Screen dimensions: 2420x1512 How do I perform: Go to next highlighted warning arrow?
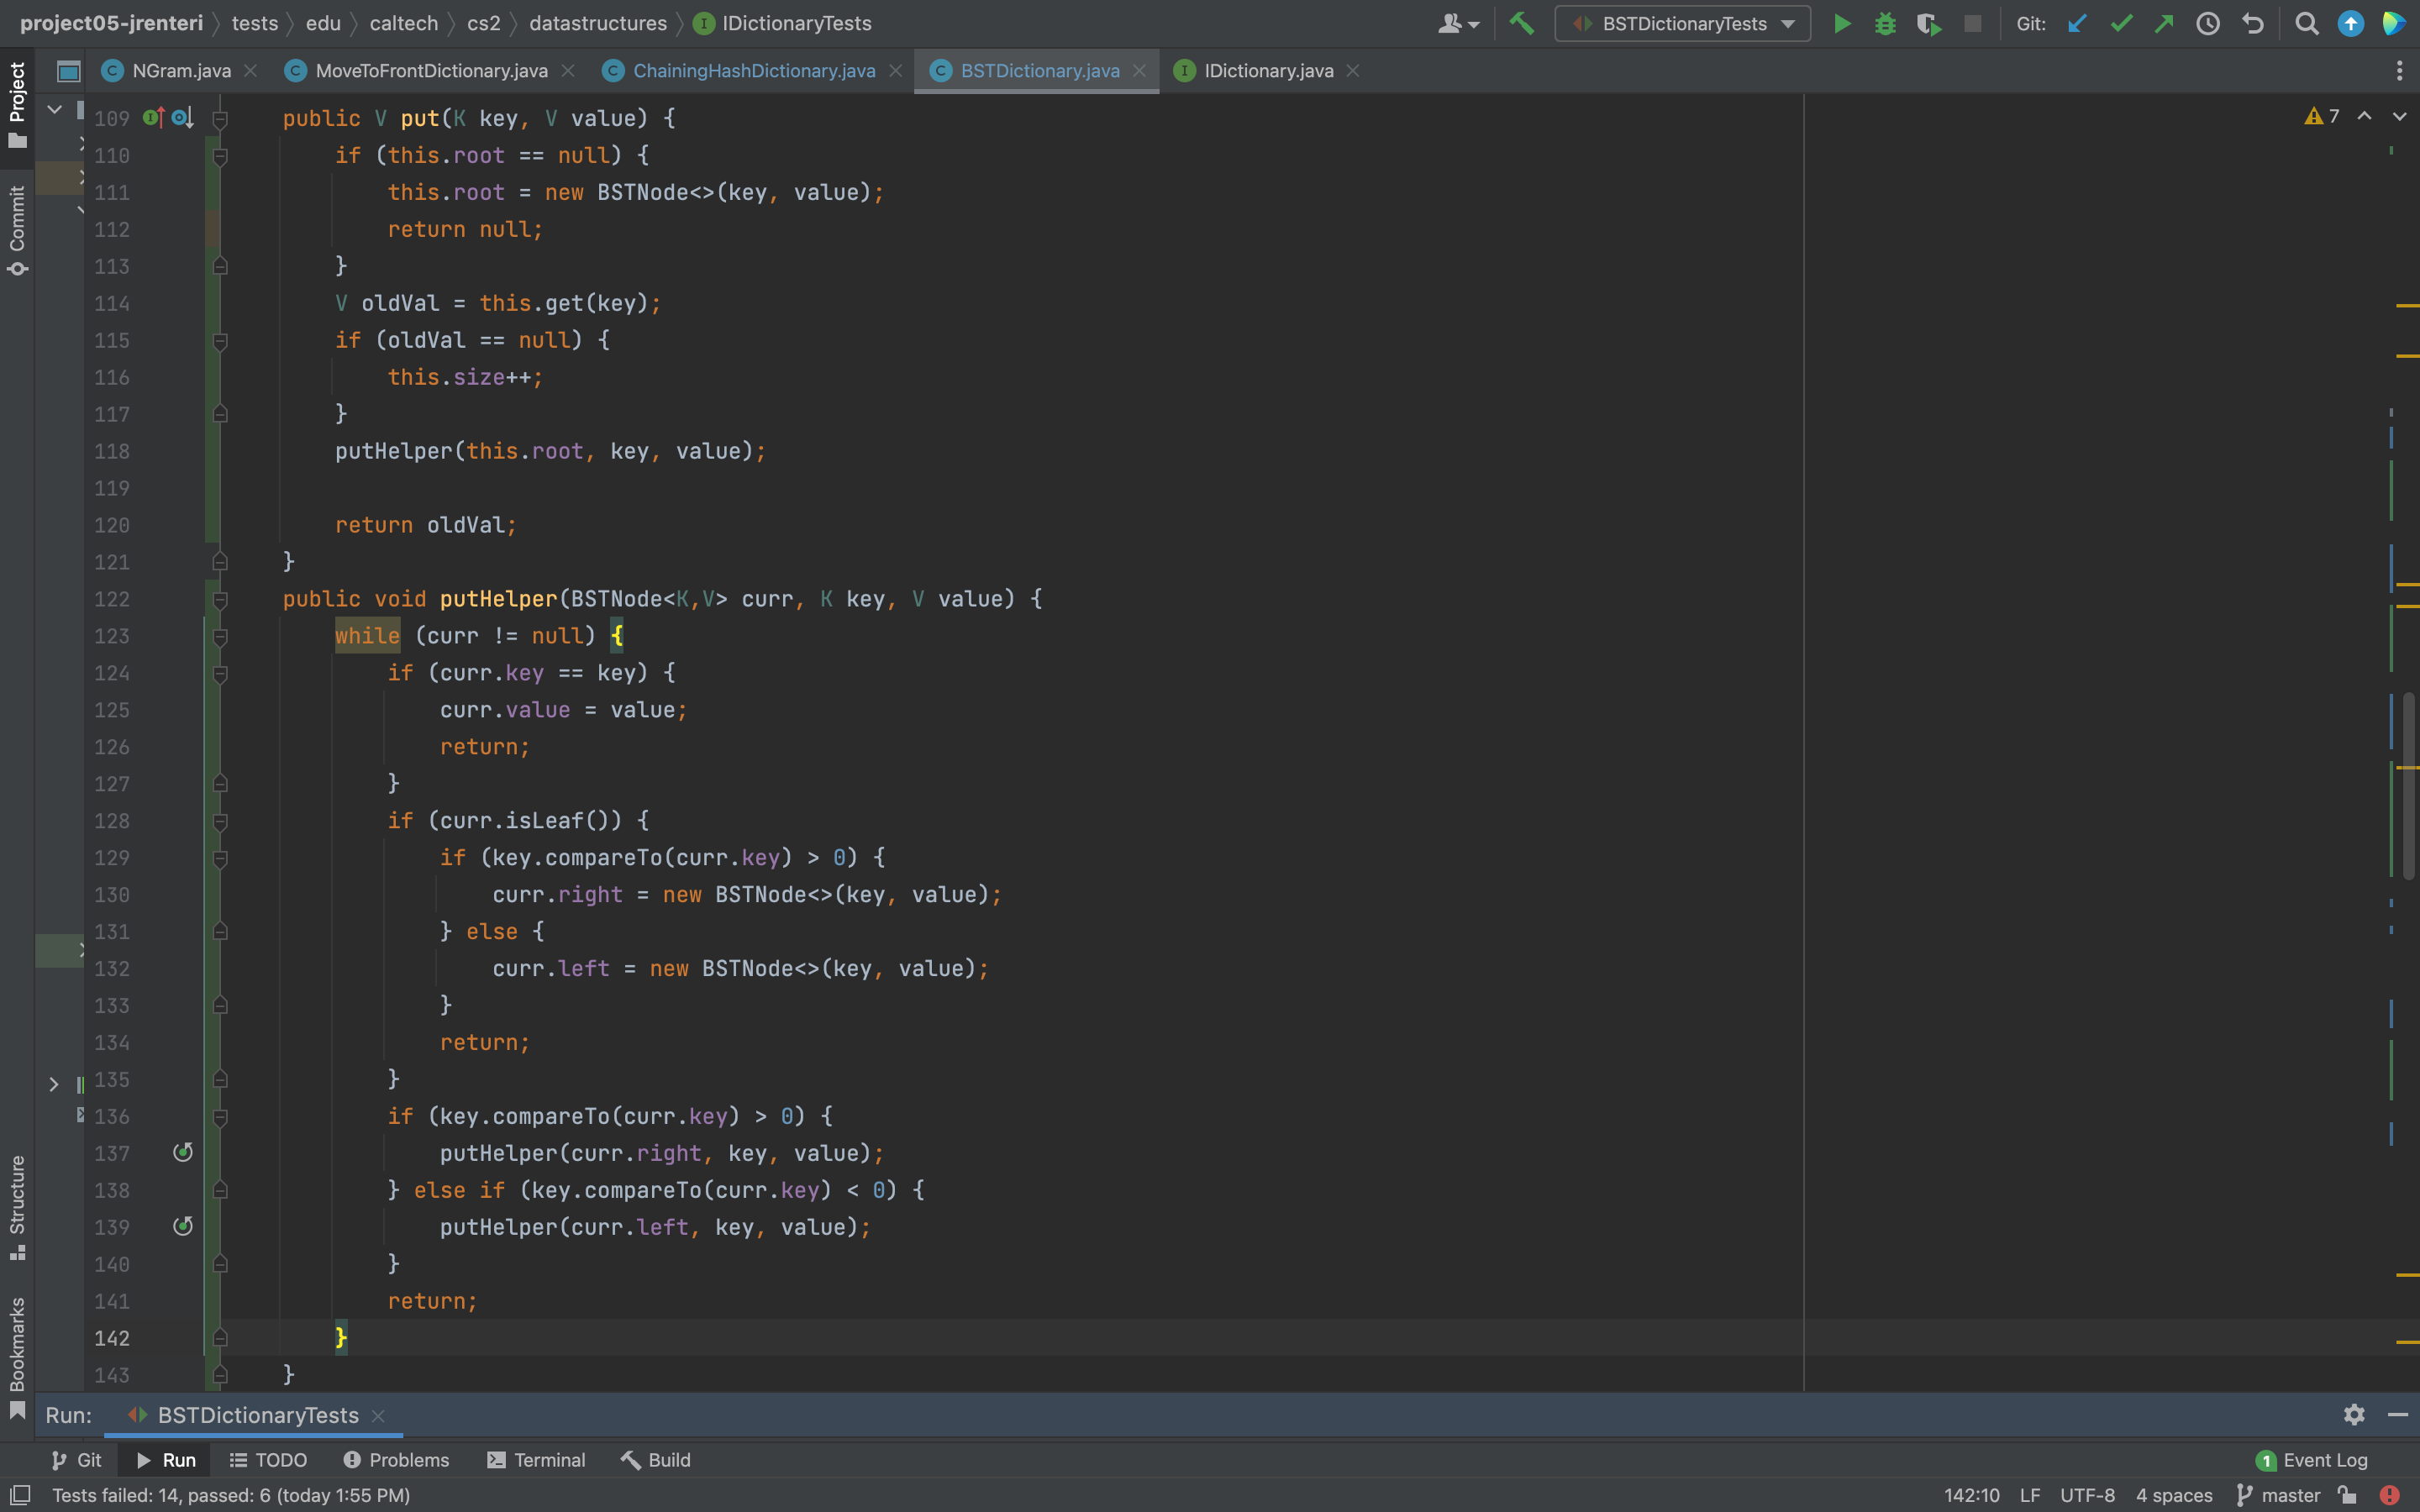[x=2399, y=117]
